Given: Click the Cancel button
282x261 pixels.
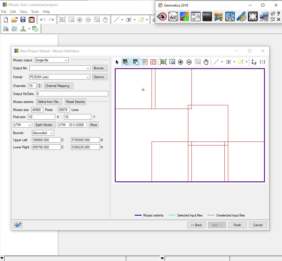Looking at the screenshot, I should pos(258,225).
